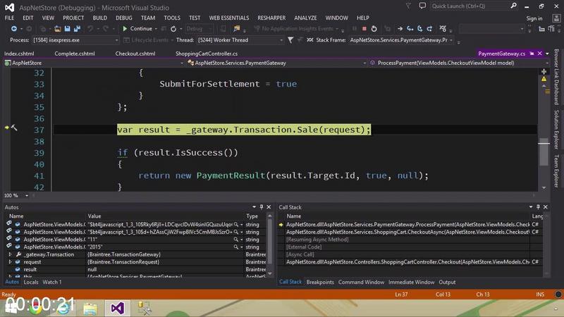This screenshot has width=564, height=317.
Task: Click the Visual Studio taskbar icon
Action: point(117,309)
